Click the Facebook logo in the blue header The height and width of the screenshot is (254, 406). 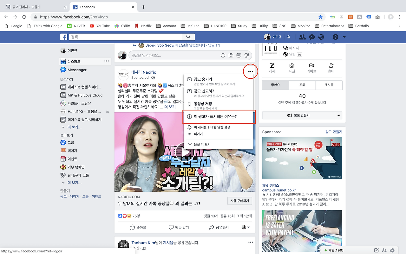(64, 37)
